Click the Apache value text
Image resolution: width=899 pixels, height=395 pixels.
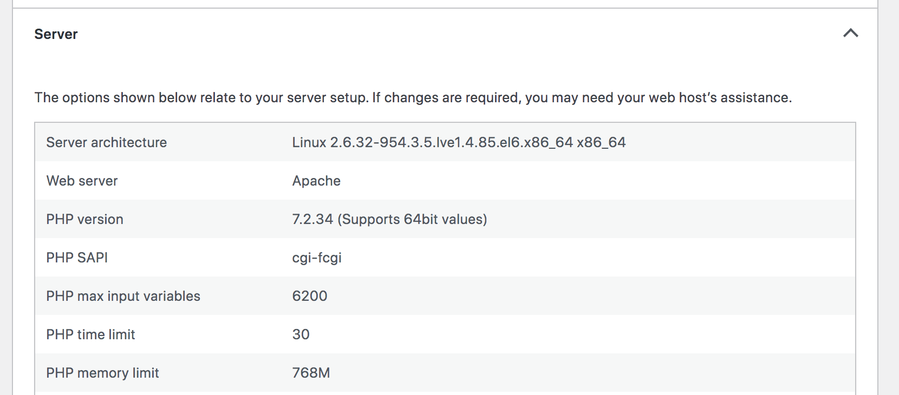point(316,181)
